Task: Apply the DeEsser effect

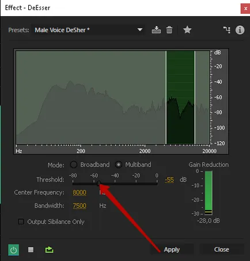Action: click(x=172, y=249)
